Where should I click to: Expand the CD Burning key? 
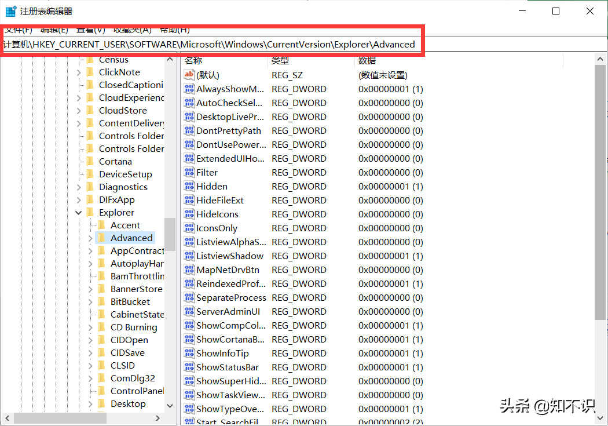point(90,327)
